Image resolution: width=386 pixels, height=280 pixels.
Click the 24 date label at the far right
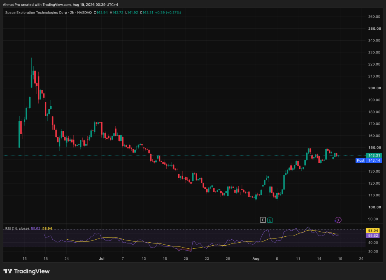click(x=361, y=259)
